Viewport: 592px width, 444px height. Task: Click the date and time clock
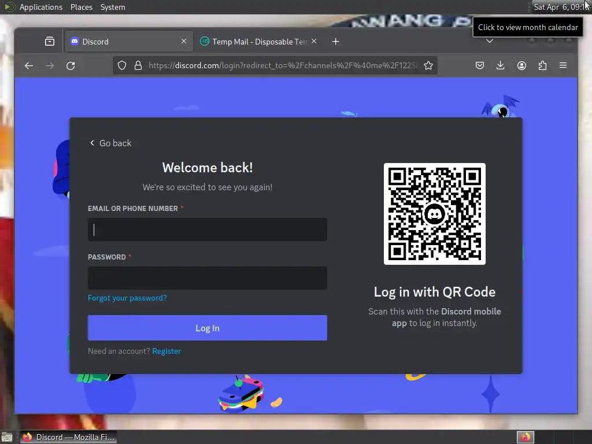point(561,7)
